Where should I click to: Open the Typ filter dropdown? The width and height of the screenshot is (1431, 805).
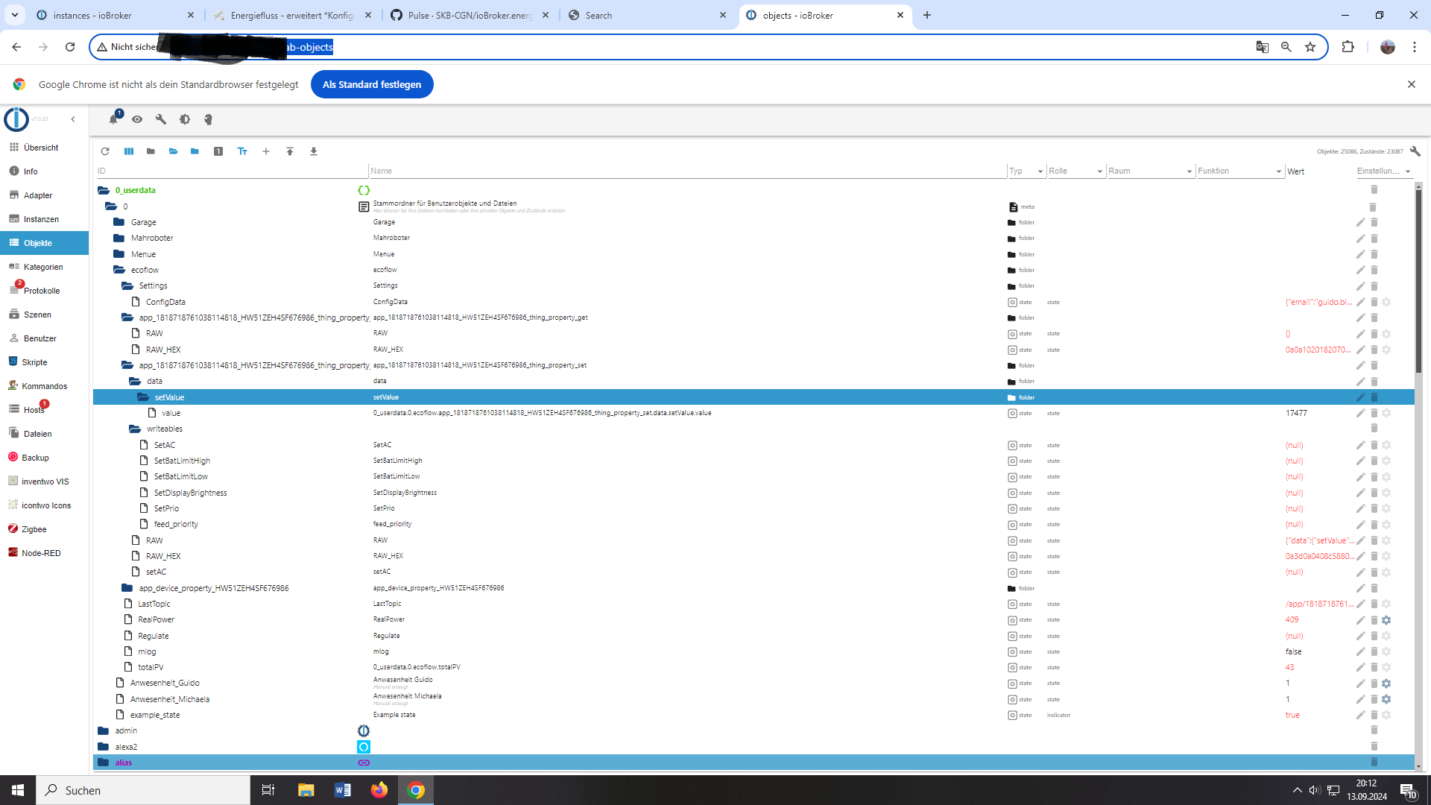tap(1026, 171)
